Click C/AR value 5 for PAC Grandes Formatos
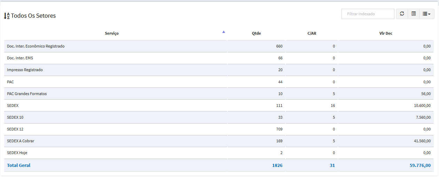439x177 pixels. tap(334, 94)
